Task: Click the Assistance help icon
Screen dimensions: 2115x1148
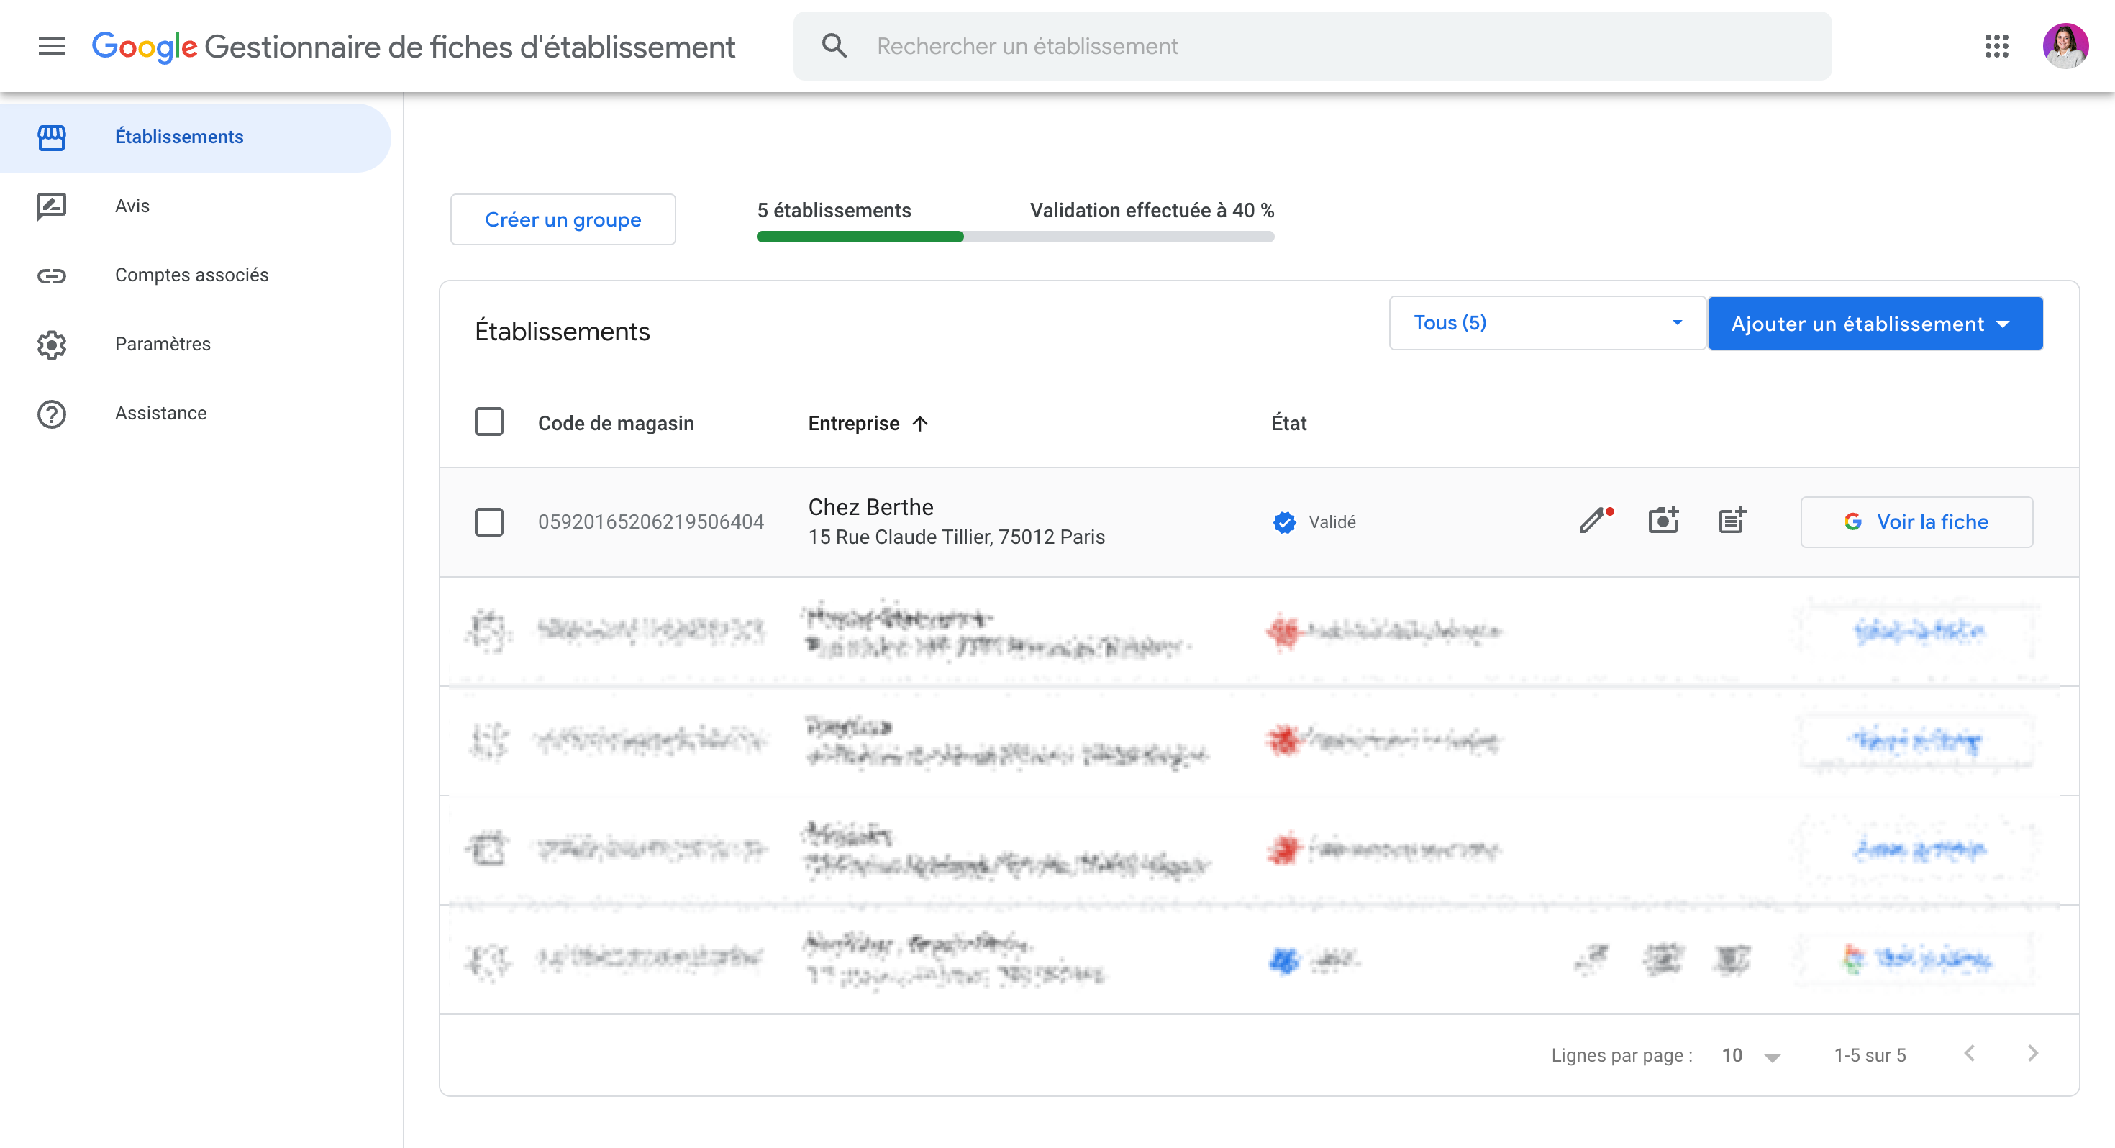Action: tap(51, 413)
